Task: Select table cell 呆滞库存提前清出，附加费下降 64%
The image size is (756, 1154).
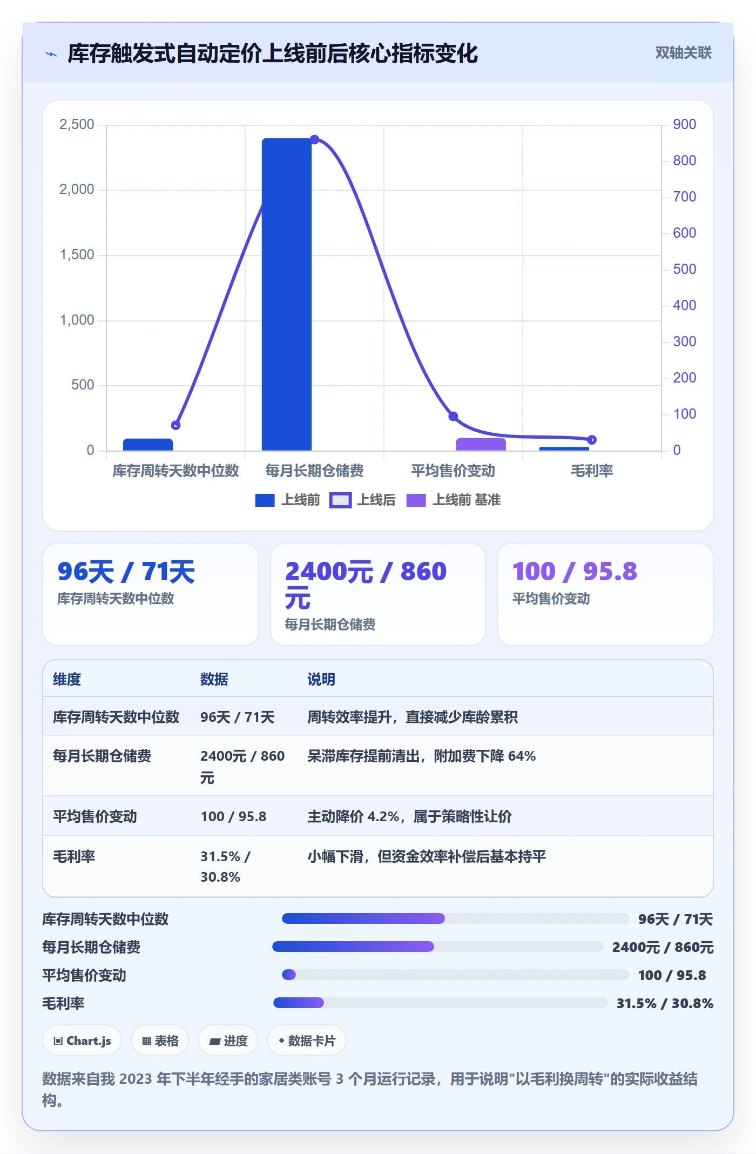Action: [x=421, y=756]
